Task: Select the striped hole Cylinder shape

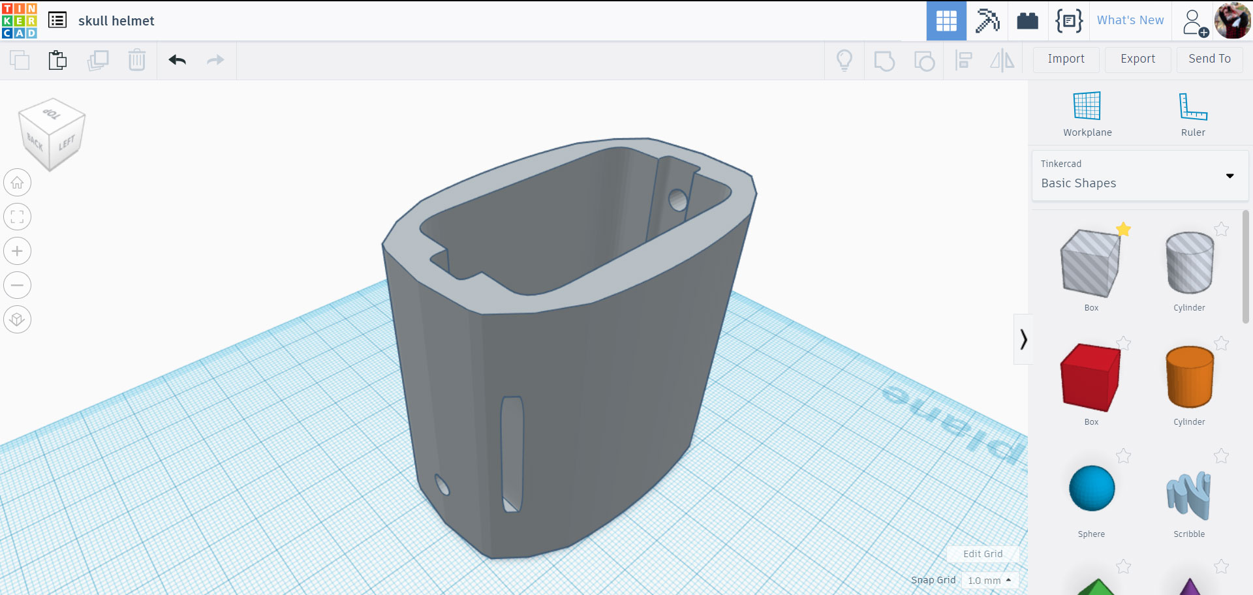Action: pos(1189,263)
